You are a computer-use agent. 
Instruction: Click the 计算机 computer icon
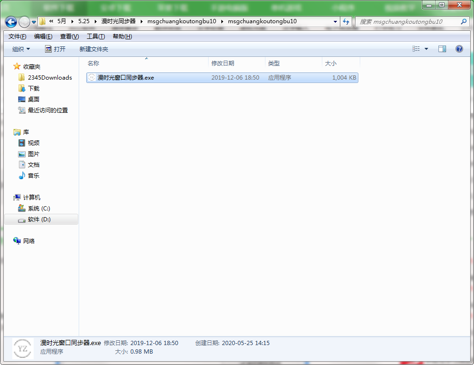coord(17,198)
